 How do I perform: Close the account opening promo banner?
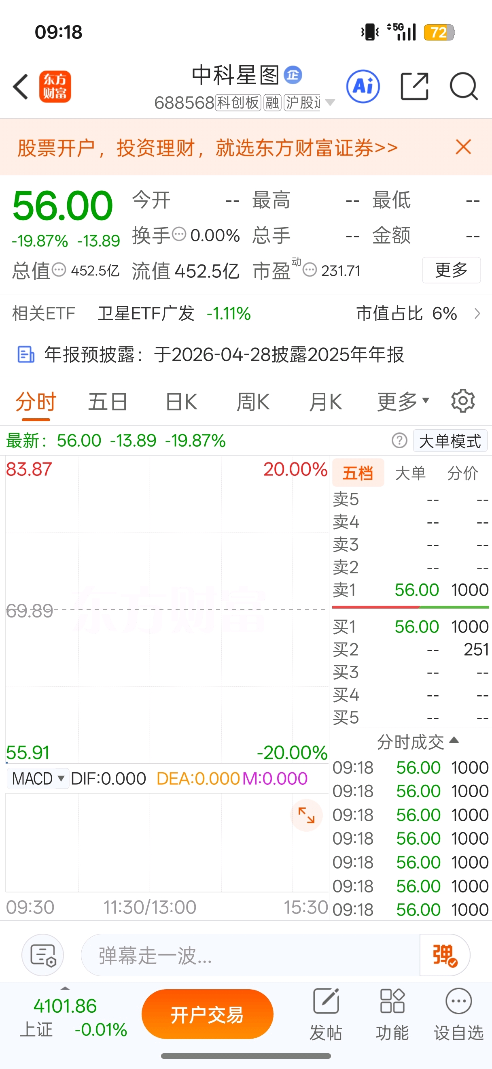(x=463, y=147)
